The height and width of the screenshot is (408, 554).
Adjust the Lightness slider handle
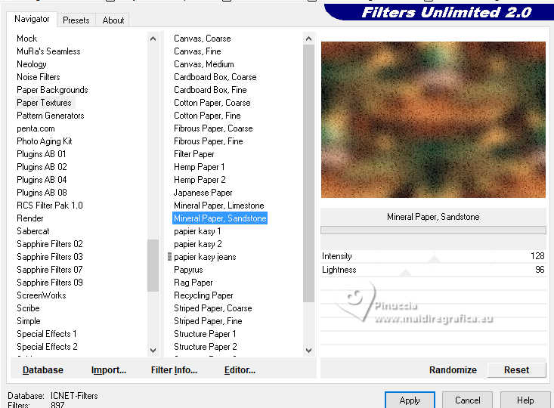click(x=406, y=273)
